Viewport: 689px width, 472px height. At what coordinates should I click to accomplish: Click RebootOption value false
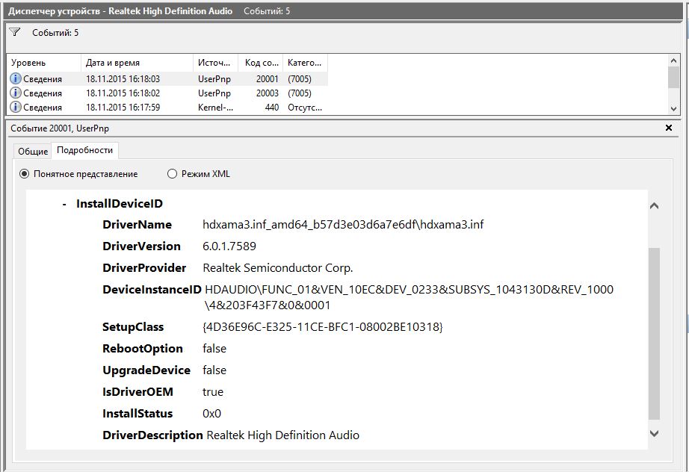coord(214,348)
